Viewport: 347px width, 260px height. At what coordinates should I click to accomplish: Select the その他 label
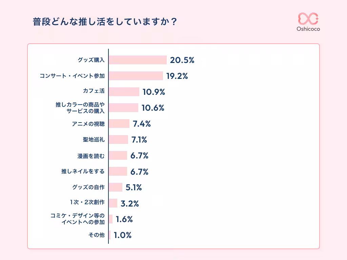click(96, 235)
